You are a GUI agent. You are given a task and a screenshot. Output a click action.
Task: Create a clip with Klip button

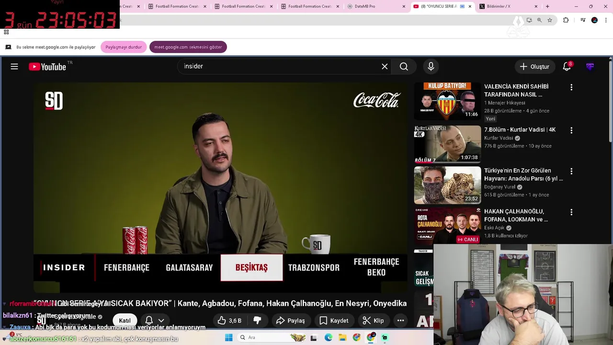(x=374, y=321)
